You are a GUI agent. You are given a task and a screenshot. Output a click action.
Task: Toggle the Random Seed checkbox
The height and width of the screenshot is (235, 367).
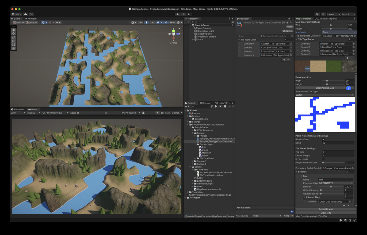(324, 139)
